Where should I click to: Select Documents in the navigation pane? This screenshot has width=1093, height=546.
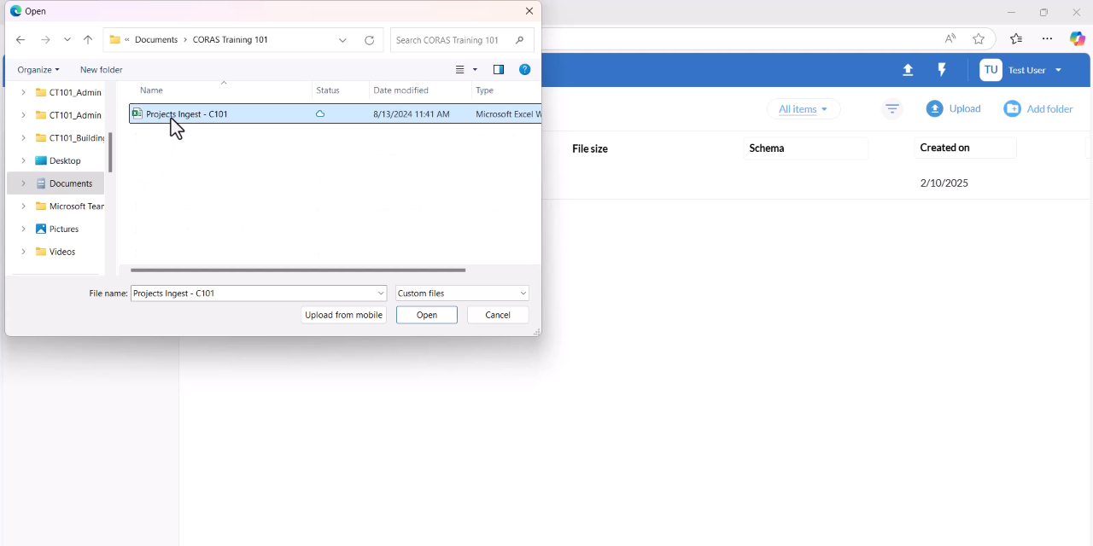pyautogui.click(x=70, y=183)
